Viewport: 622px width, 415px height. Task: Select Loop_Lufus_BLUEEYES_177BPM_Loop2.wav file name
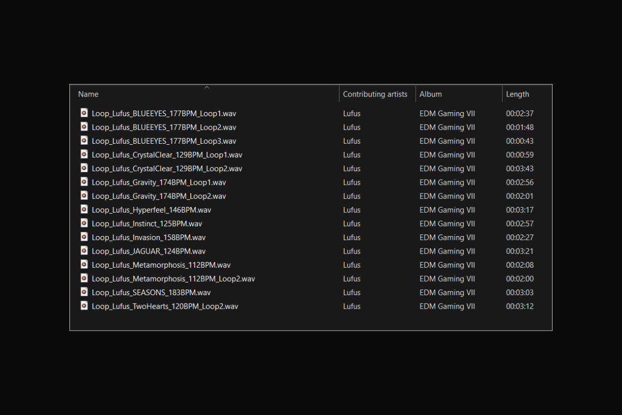point(164,127)
